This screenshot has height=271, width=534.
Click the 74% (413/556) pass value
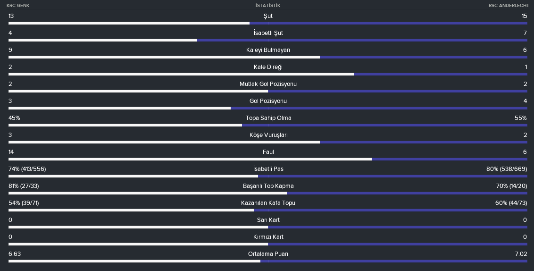[27, 169]
